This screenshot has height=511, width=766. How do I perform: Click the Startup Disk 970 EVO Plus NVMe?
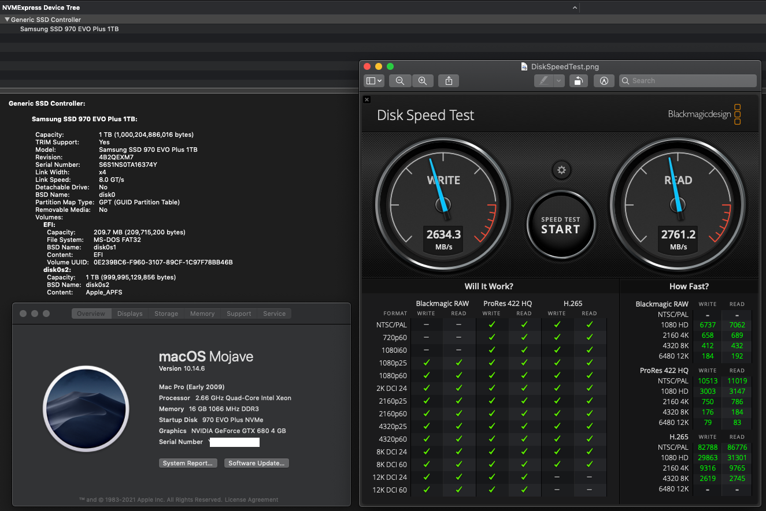[211, 420]
